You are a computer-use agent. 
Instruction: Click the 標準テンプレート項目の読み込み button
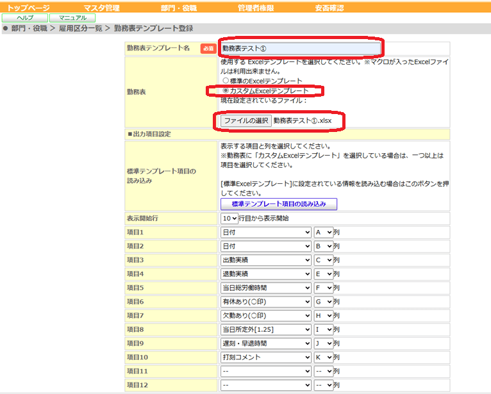(x=279, y=204)
